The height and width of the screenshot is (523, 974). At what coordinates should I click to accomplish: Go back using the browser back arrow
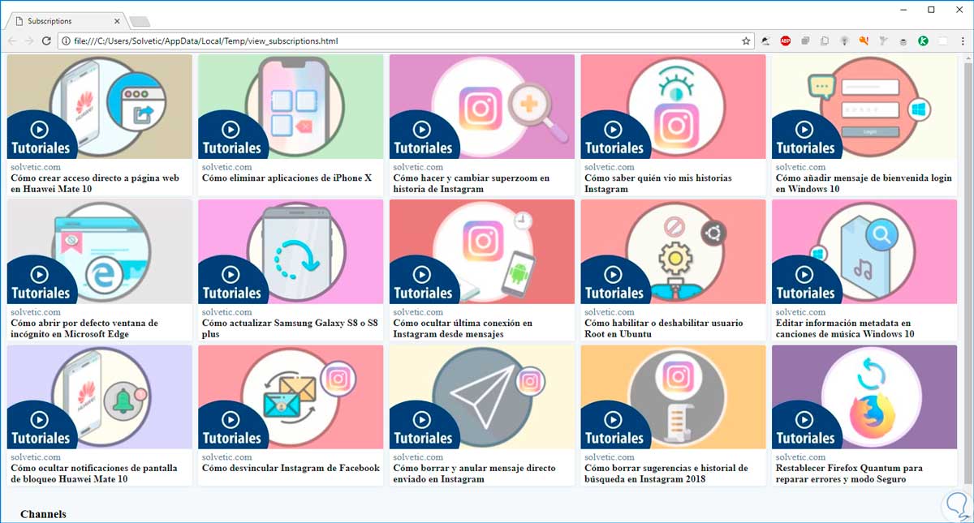point(12,41)
